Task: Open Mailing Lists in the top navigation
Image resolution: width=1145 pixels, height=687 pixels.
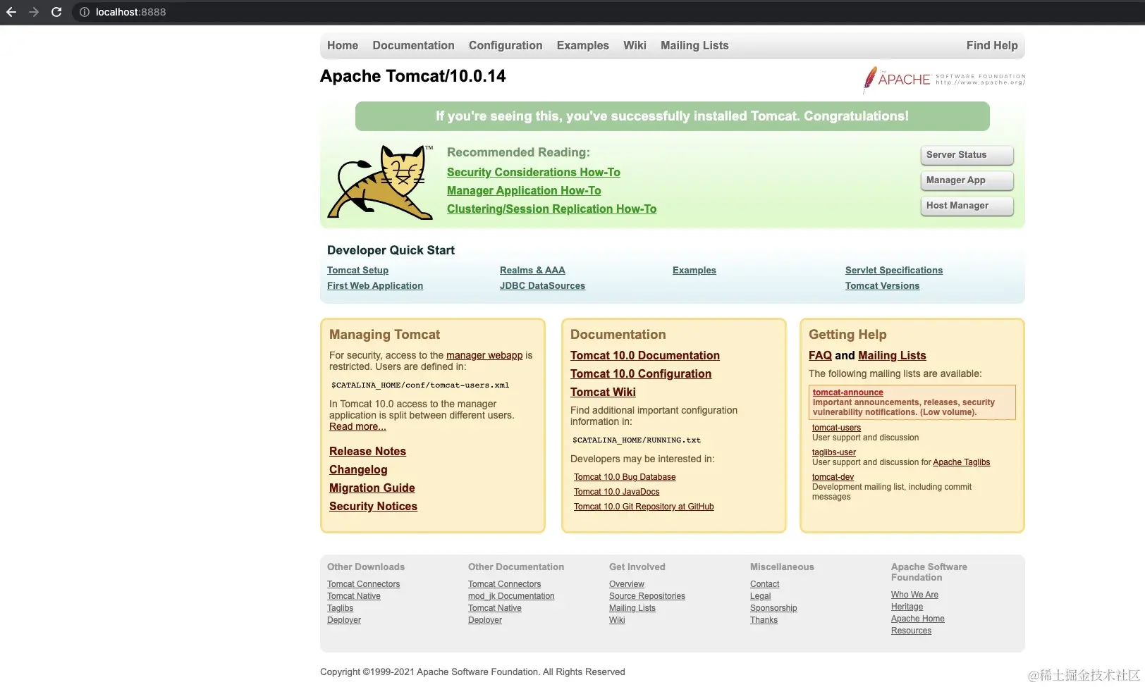Action: tap(694, 45)
